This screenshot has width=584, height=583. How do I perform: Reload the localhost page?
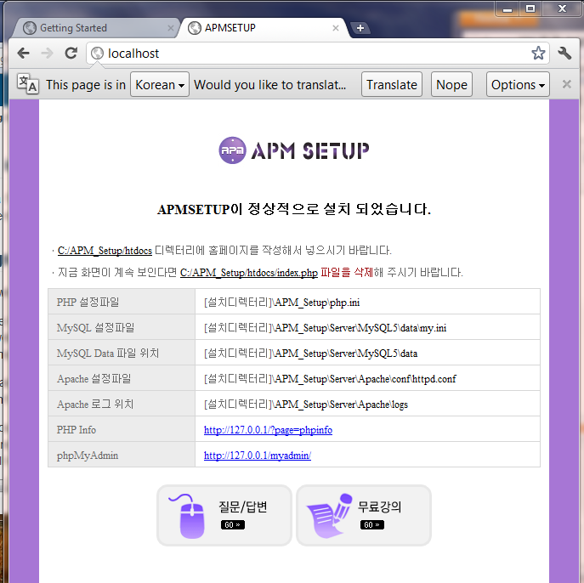pos(71,54)
